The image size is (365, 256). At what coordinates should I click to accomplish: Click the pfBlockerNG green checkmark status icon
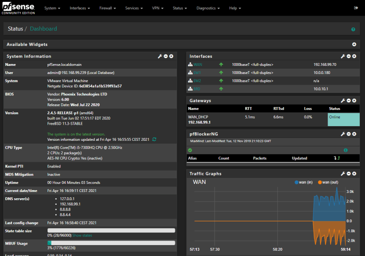(190, 150)
